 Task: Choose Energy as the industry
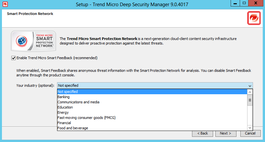coord(152,112)
